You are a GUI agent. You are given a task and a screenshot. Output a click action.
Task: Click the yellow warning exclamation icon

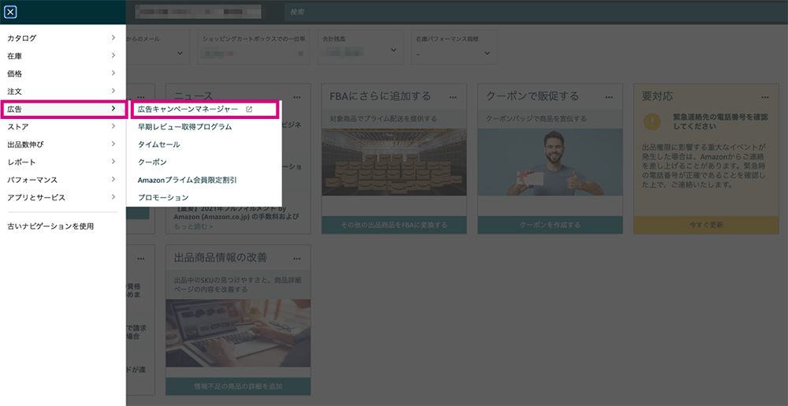coord(652,121)
